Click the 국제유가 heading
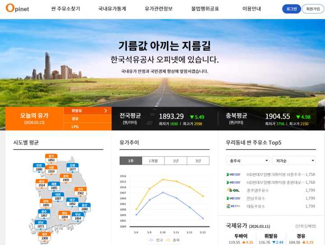Screen dimensions: 325x245 237,226
